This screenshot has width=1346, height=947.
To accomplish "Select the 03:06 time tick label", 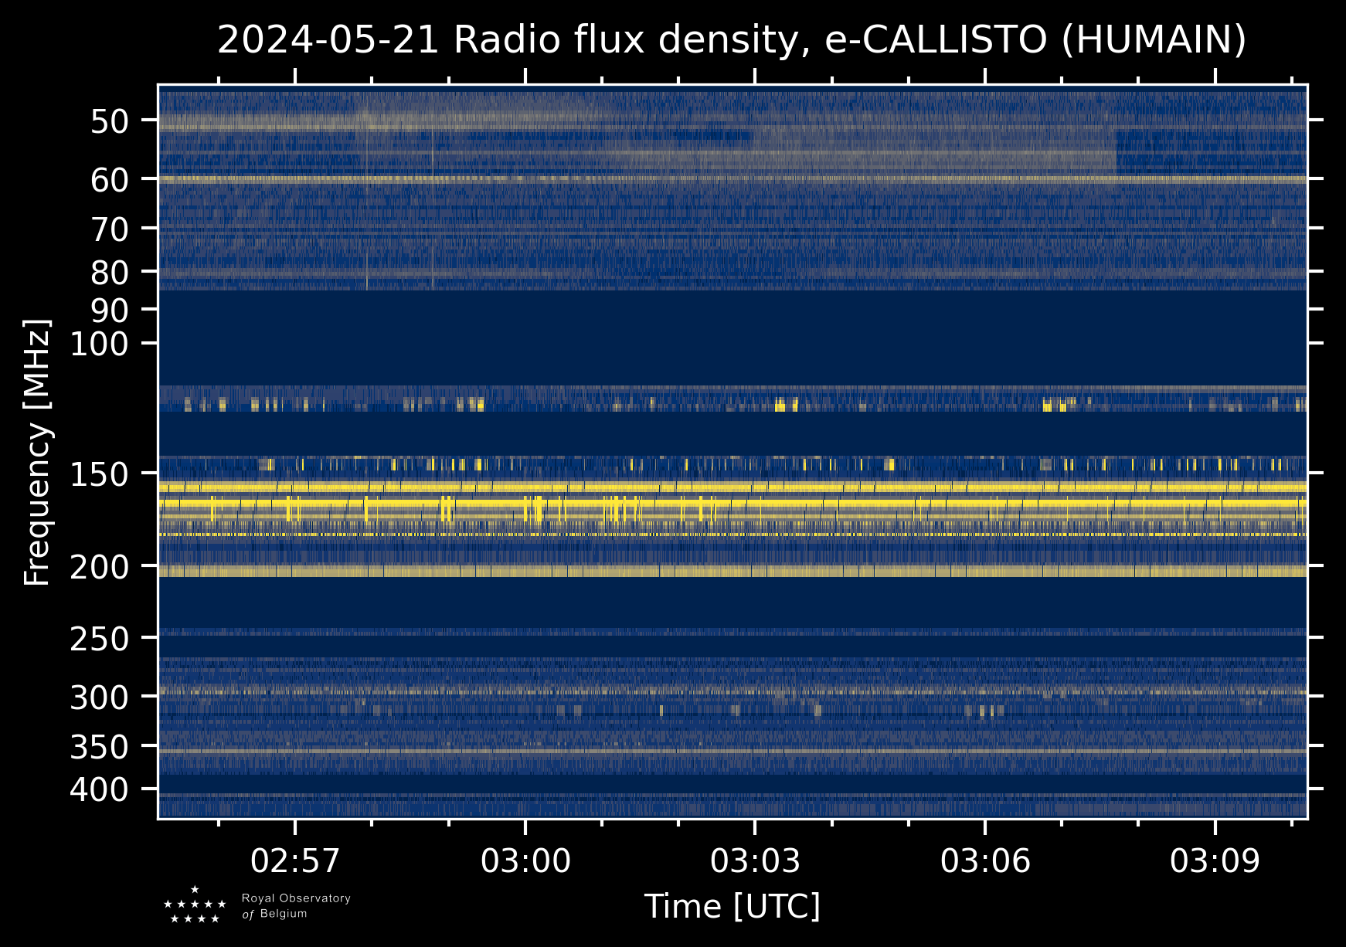I will 985,860.
